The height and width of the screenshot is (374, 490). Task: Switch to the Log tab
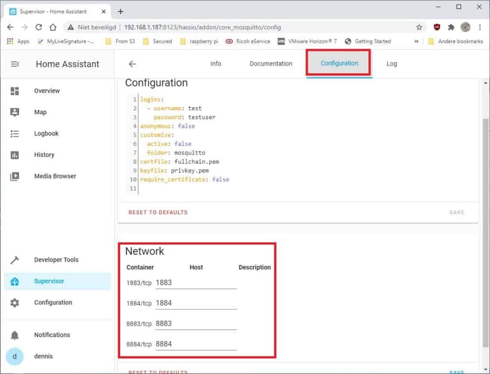(x=391, y=64)
